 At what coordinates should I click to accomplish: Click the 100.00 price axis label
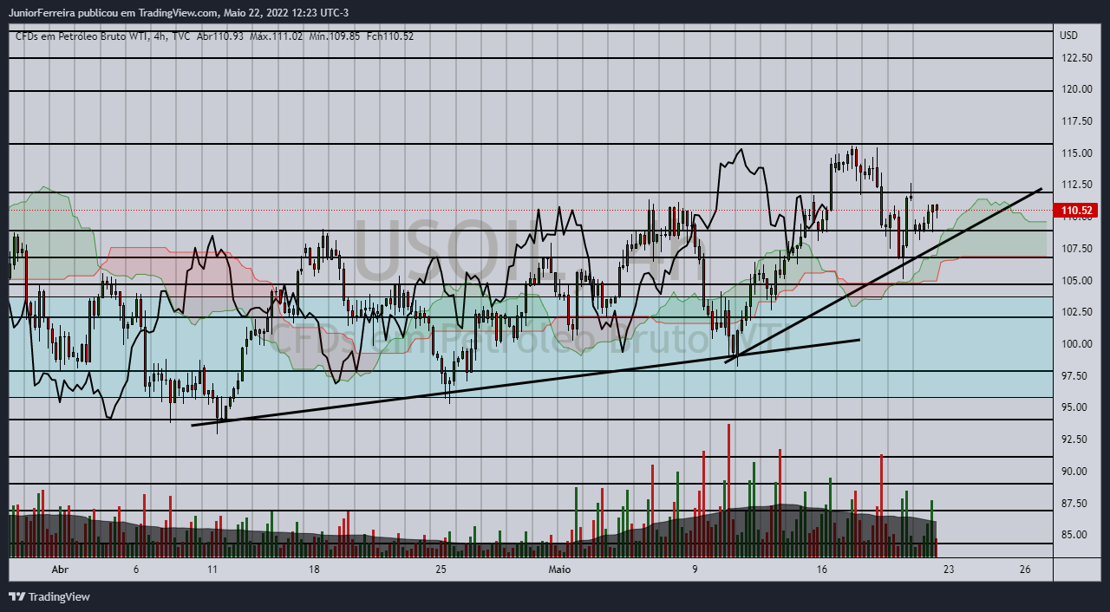(x=1076, y=344)
